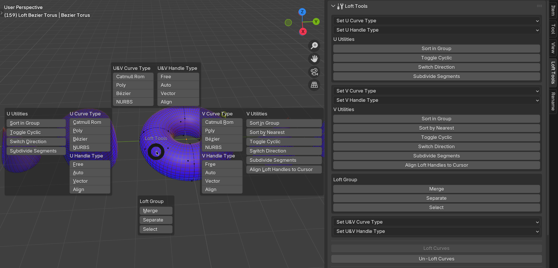
Task: Click Sort in Group under sidebar V Utilities
Action: pyautogui.click(x=437, y=119)
